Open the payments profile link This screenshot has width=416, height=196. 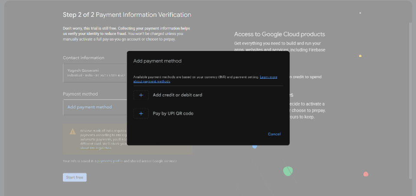[x=110, y=161]
